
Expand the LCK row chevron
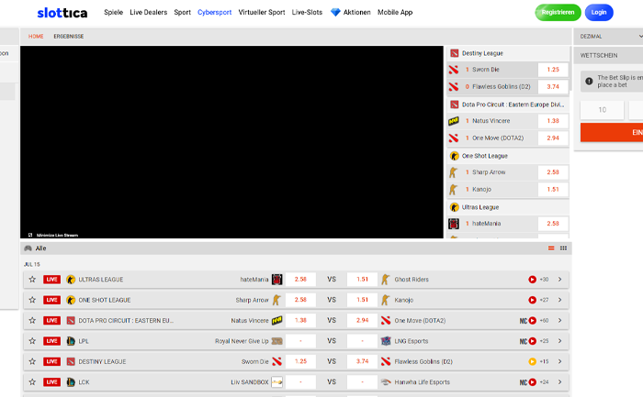point(559,381)
